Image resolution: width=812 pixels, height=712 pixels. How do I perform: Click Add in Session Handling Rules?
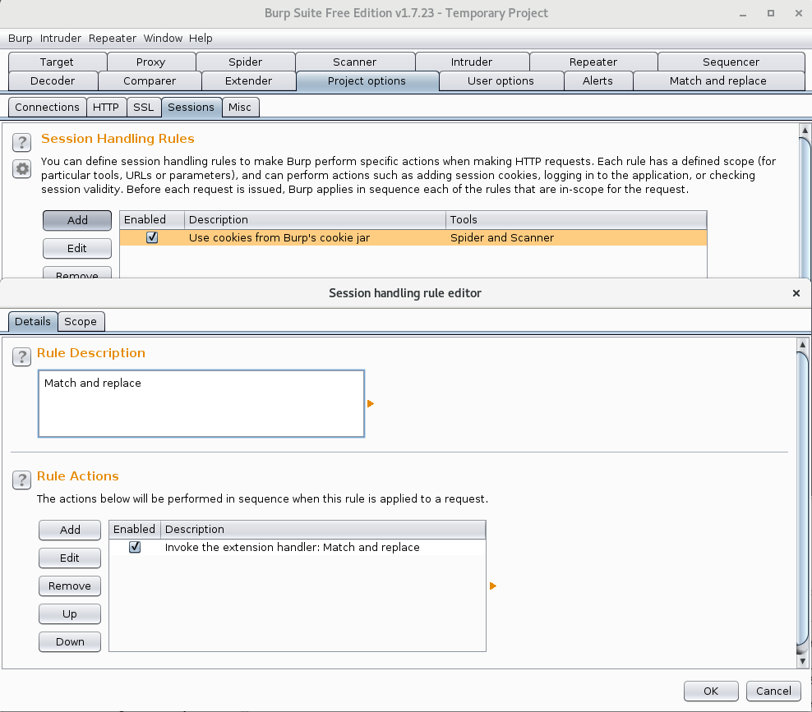tap(77, 220)
